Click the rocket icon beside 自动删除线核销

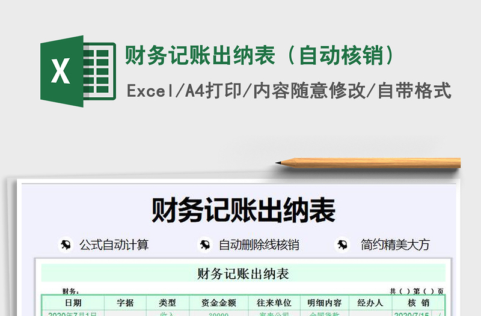click(204, 245)
